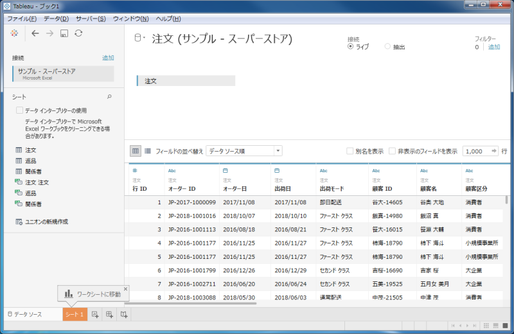Click the go to first sheet arrow in status bar
Screen dimensions: 514x334
point(453,326)
